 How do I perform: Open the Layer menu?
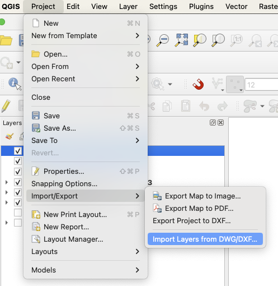[x=128, y=7]
